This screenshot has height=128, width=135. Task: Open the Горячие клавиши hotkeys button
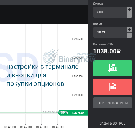(x=112, y=103)
